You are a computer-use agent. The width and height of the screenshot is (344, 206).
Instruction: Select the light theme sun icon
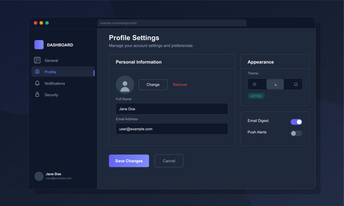click(255, 84)
